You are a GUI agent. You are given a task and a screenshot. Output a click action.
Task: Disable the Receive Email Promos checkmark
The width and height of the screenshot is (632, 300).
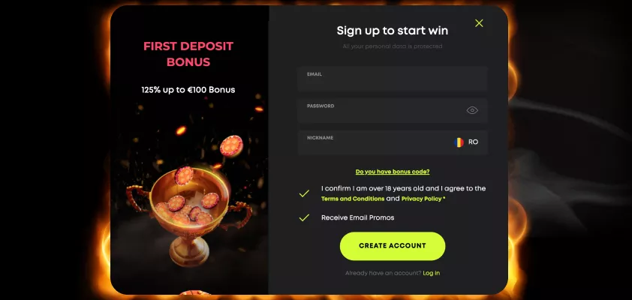pyautogui.click(x=304, y=217)
